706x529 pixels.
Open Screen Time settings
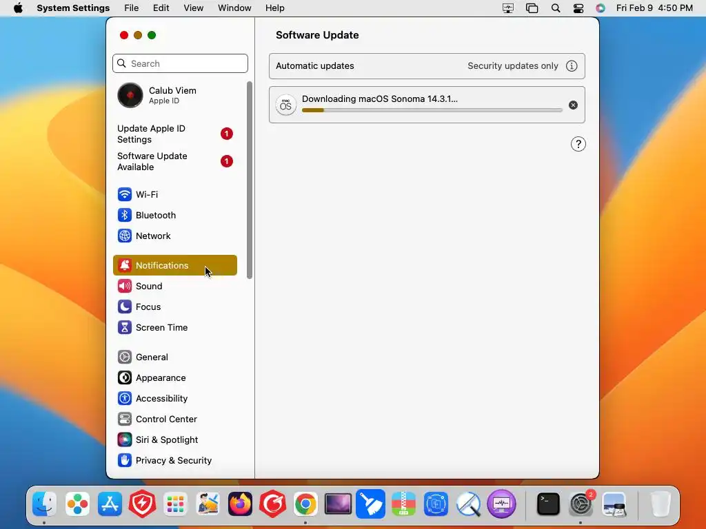coord(174,327)
